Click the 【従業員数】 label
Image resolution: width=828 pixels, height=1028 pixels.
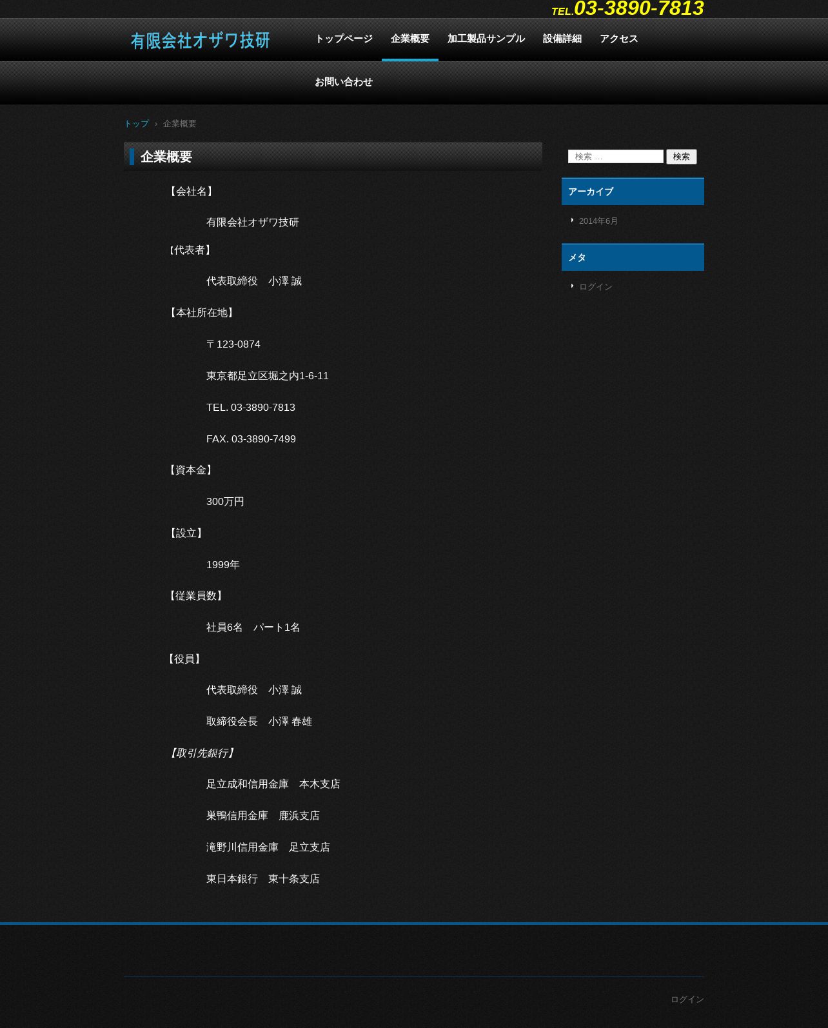click(x=195, y=596)
